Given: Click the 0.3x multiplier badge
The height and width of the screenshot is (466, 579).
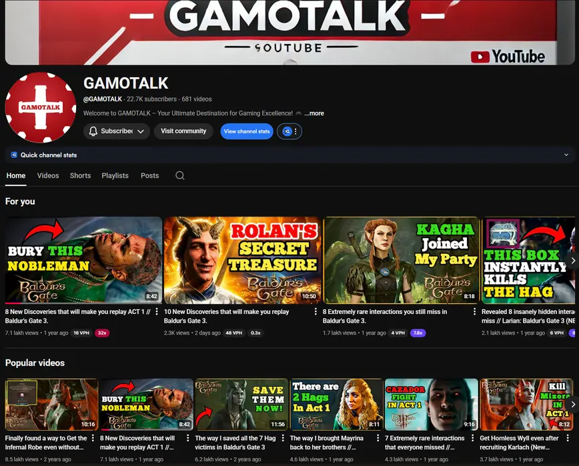Looking at the screenshot, I should [x=255, y=333].
